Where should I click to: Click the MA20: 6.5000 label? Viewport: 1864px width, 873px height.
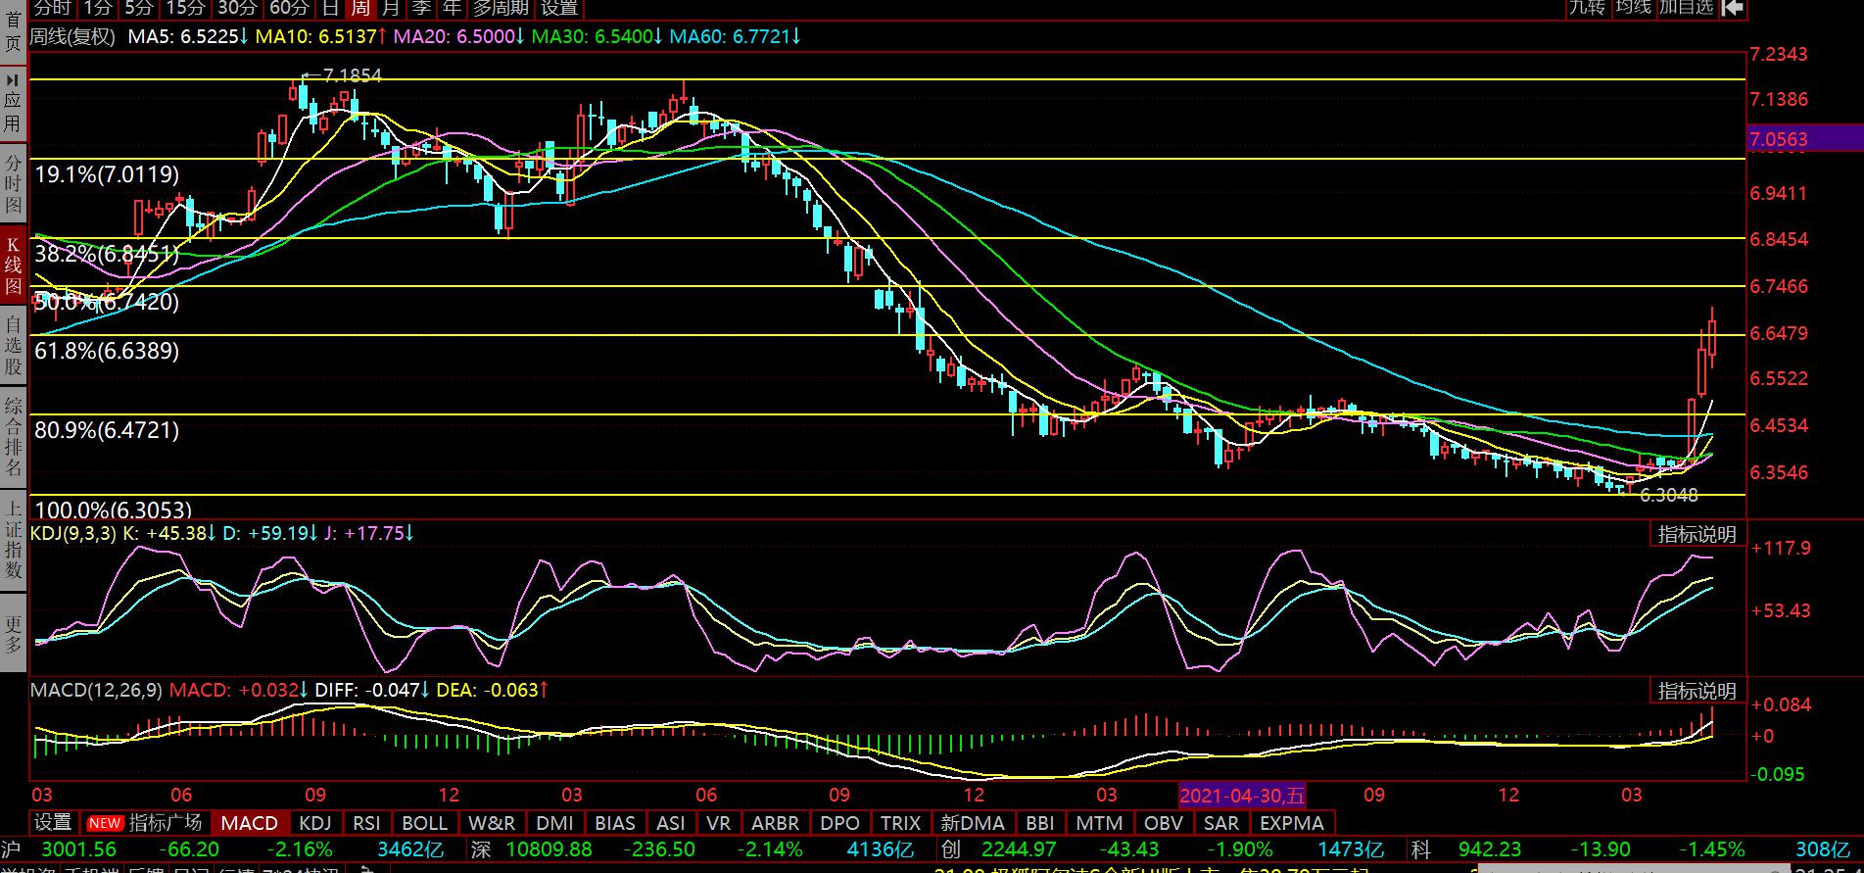pos(459,37)
